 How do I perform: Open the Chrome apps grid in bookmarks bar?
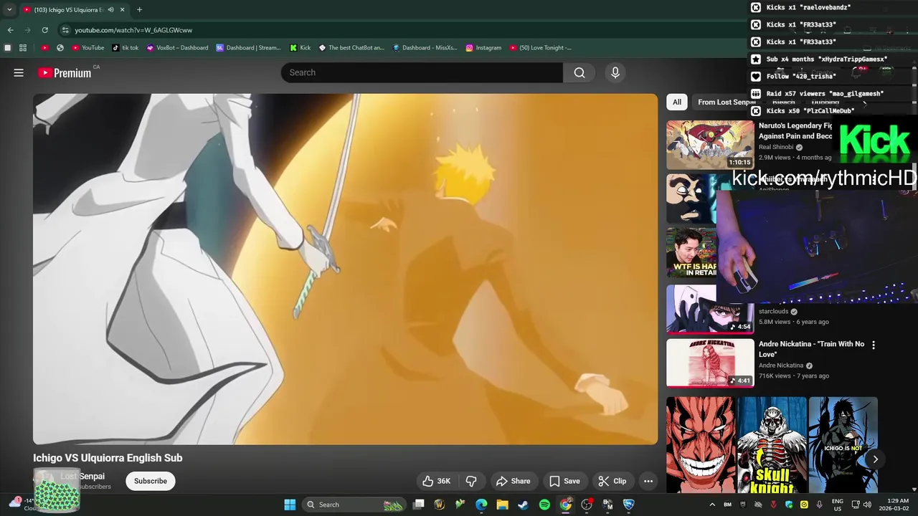(23, 48)
